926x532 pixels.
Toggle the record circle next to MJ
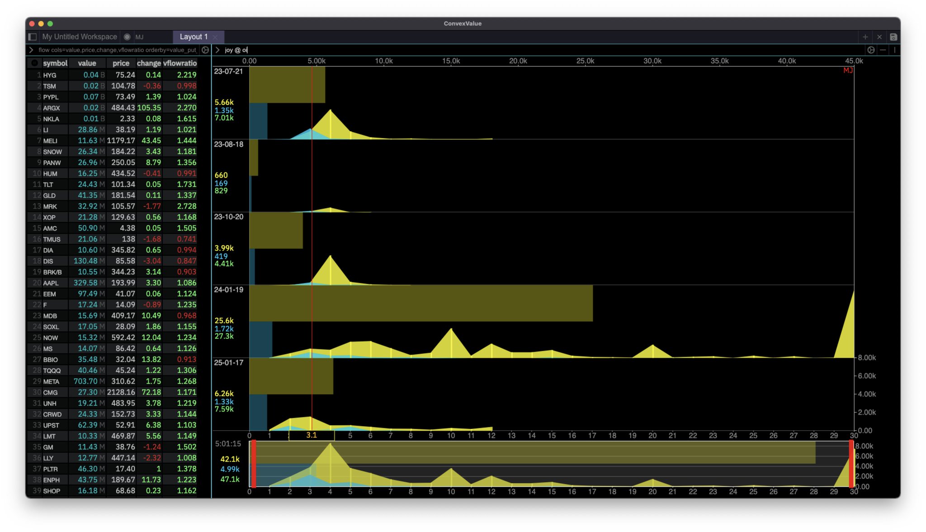pyautogui.click(x=127, y=37)
